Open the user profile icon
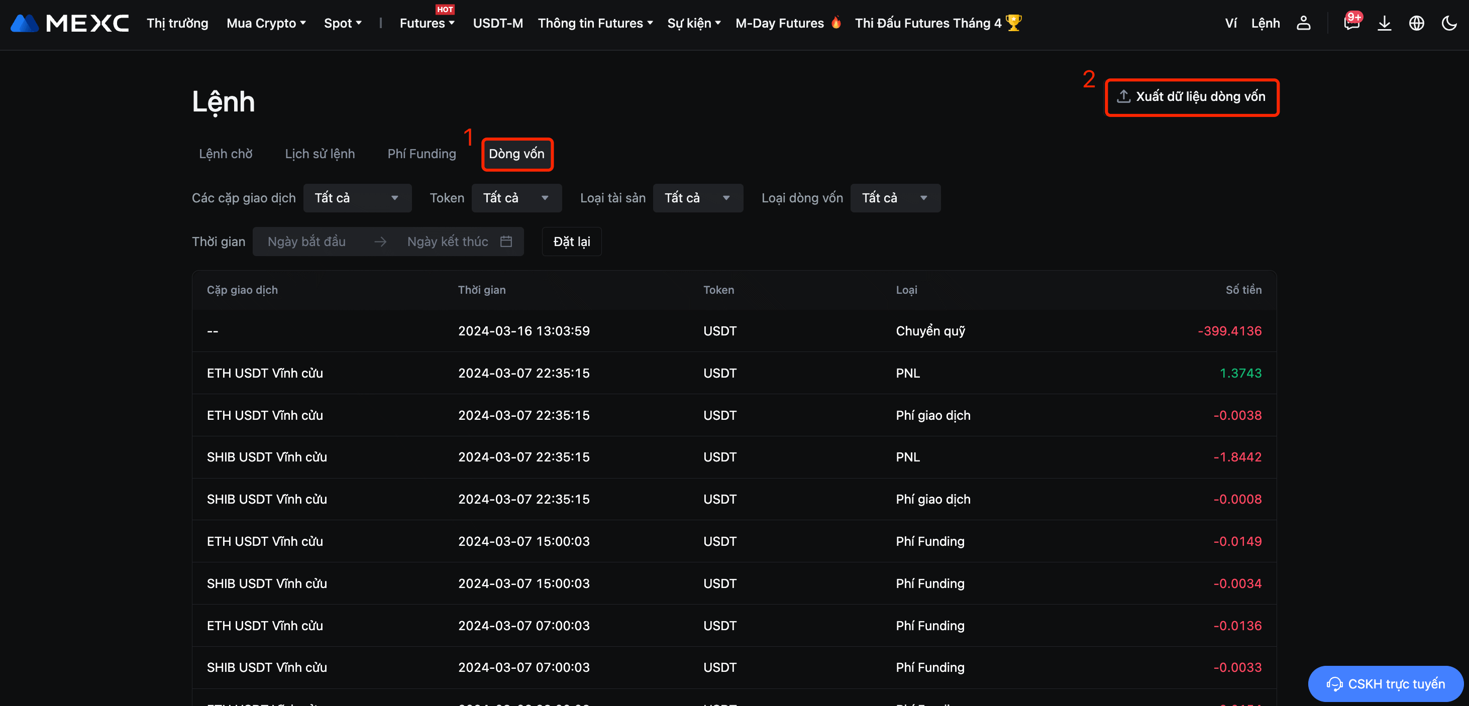 coord(1303,24)
